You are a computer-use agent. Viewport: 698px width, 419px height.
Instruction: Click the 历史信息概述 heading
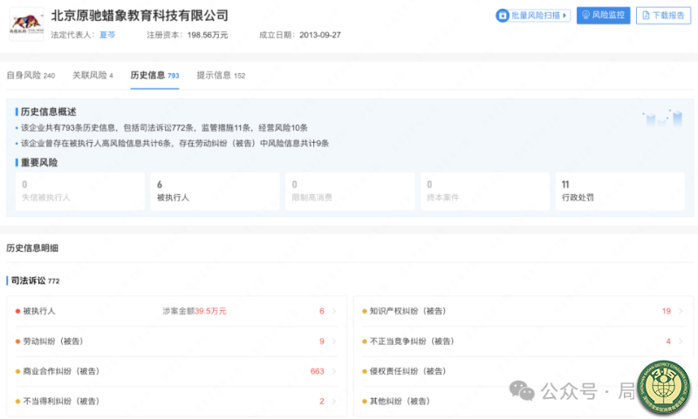[x=48, y=112]
